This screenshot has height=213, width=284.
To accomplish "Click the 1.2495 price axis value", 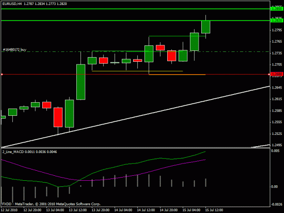I will point(277,145).
